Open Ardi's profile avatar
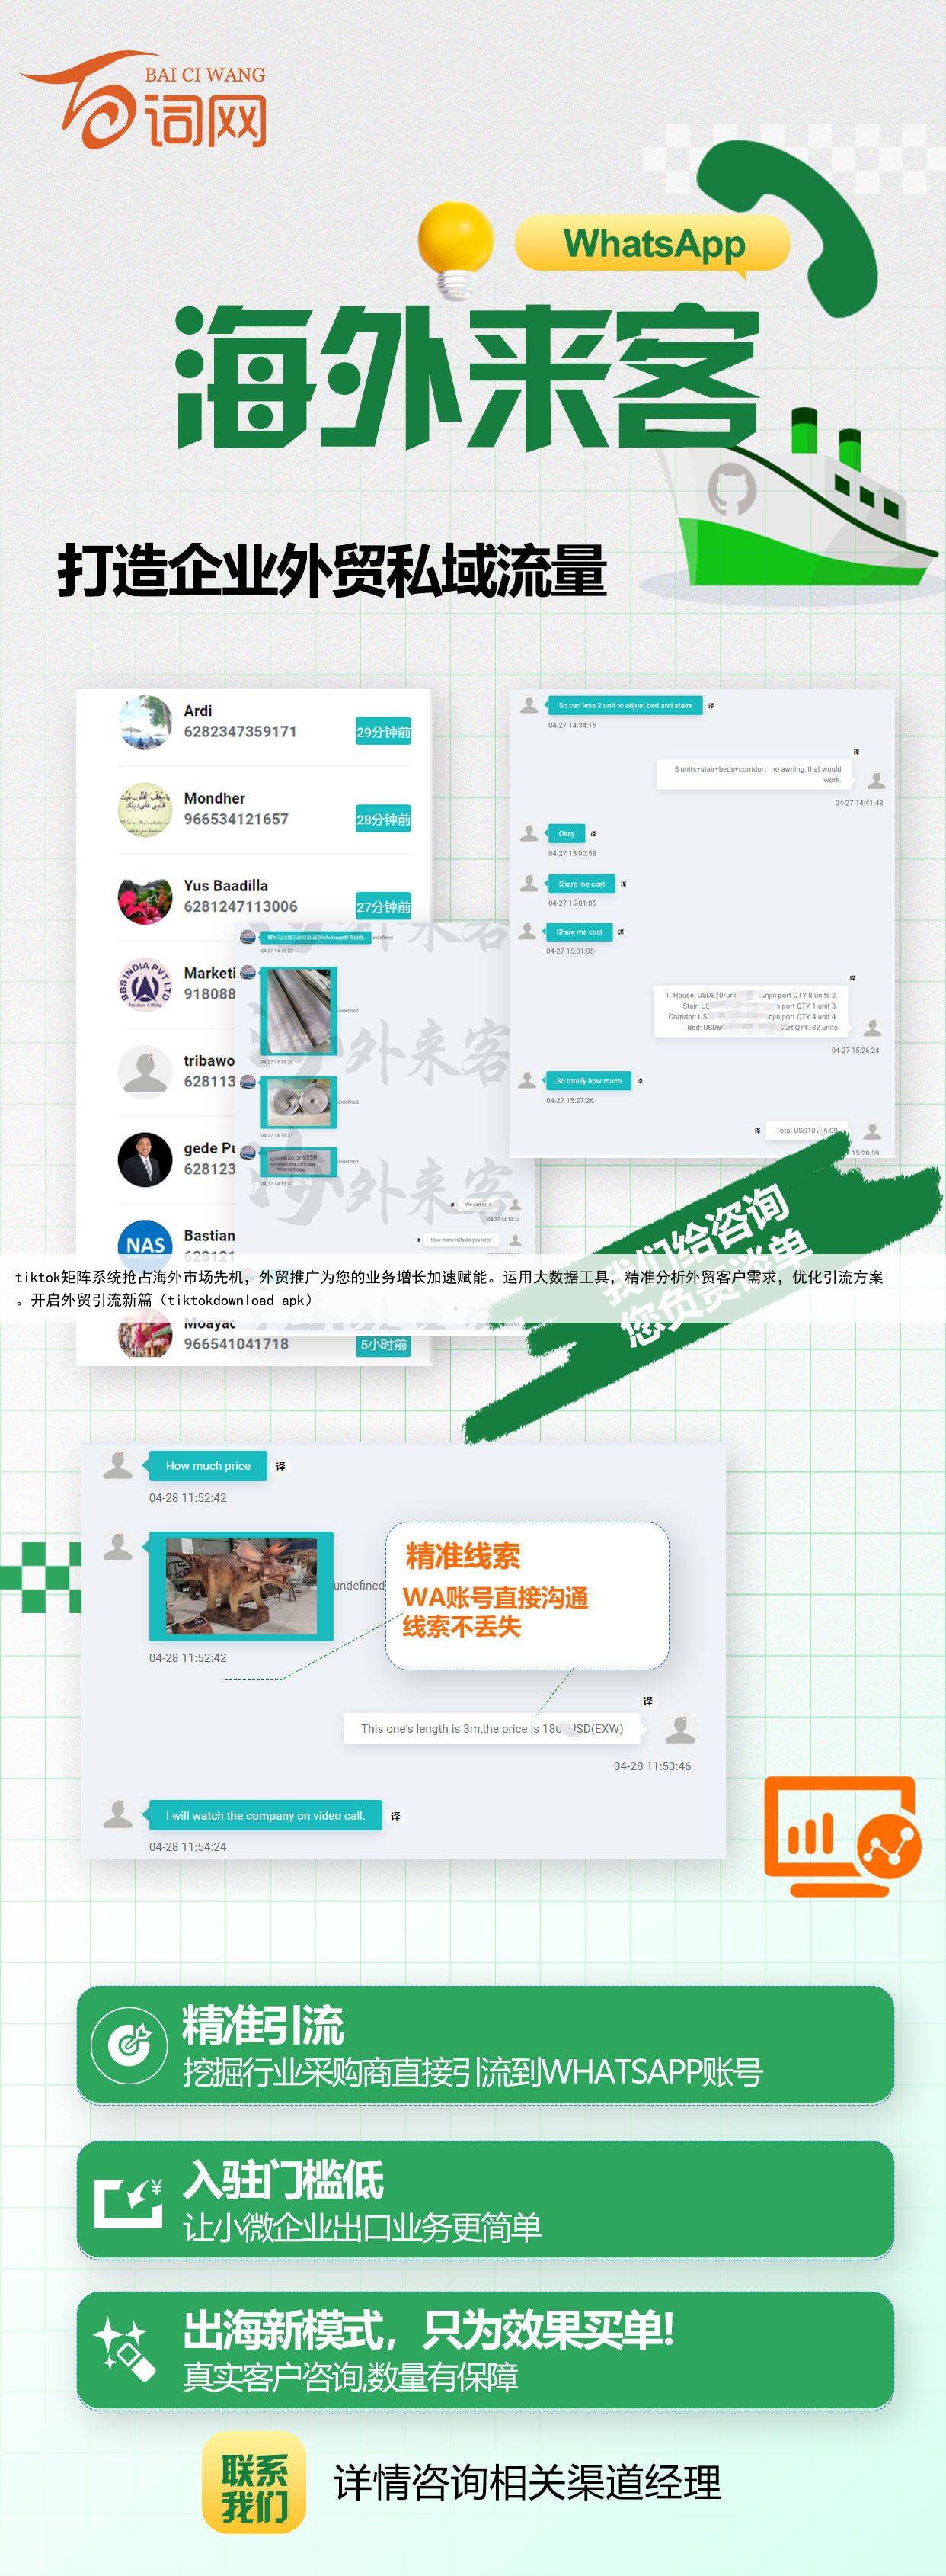 pyautogui.click(x=145, y=722)
